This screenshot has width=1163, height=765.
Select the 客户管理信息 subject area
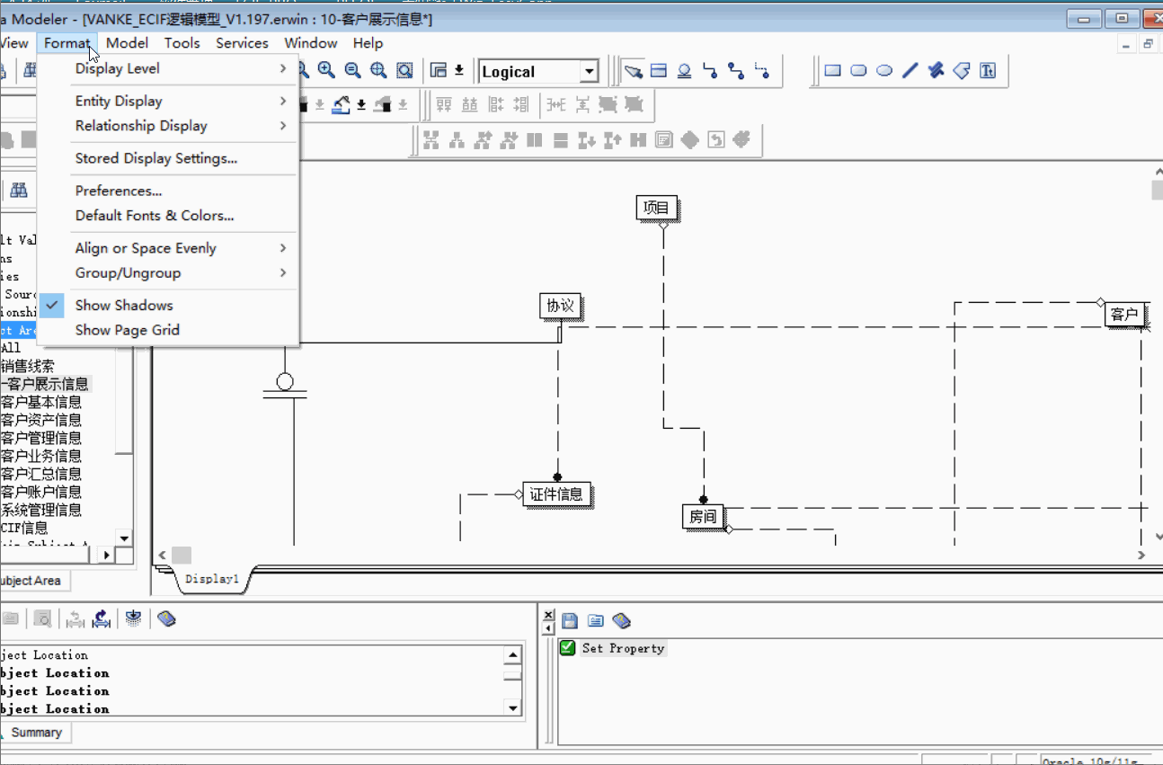click(x=41, y=438)
